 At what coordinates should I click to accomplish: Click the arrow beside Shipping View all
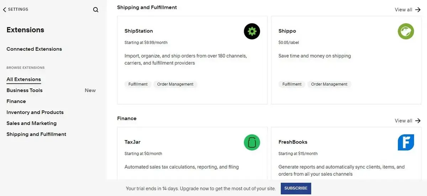418,10
